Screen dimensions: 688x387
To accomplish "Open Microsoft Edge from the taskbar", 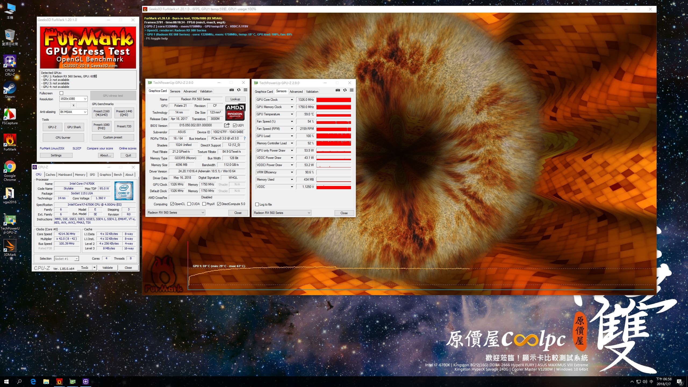I will pos(33,382).
